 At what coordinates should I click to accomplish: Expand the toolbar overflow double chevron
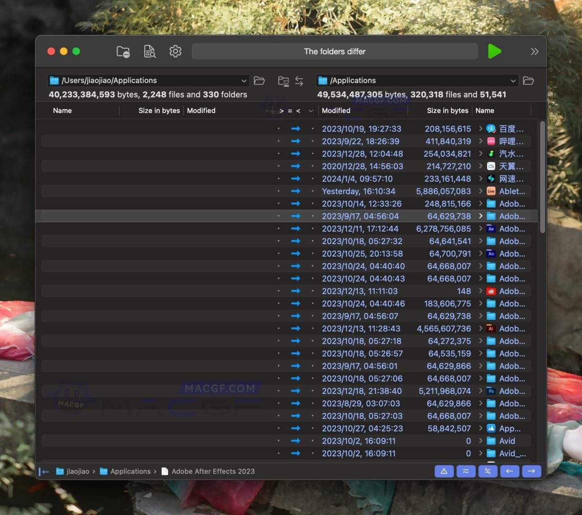click(x=534, y=51)
